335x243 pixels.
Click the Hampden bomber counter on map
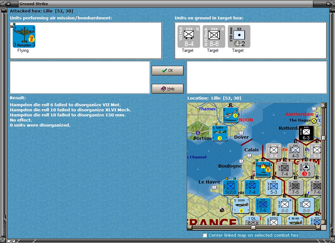pyautogui.click(x=263, y=169)
